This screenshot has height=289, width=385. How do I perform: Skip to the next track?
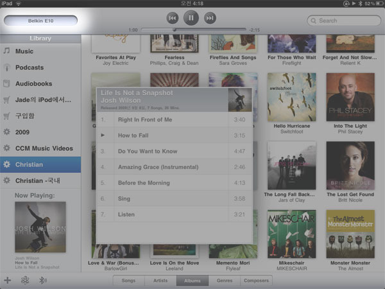click(x=210, y=18)
